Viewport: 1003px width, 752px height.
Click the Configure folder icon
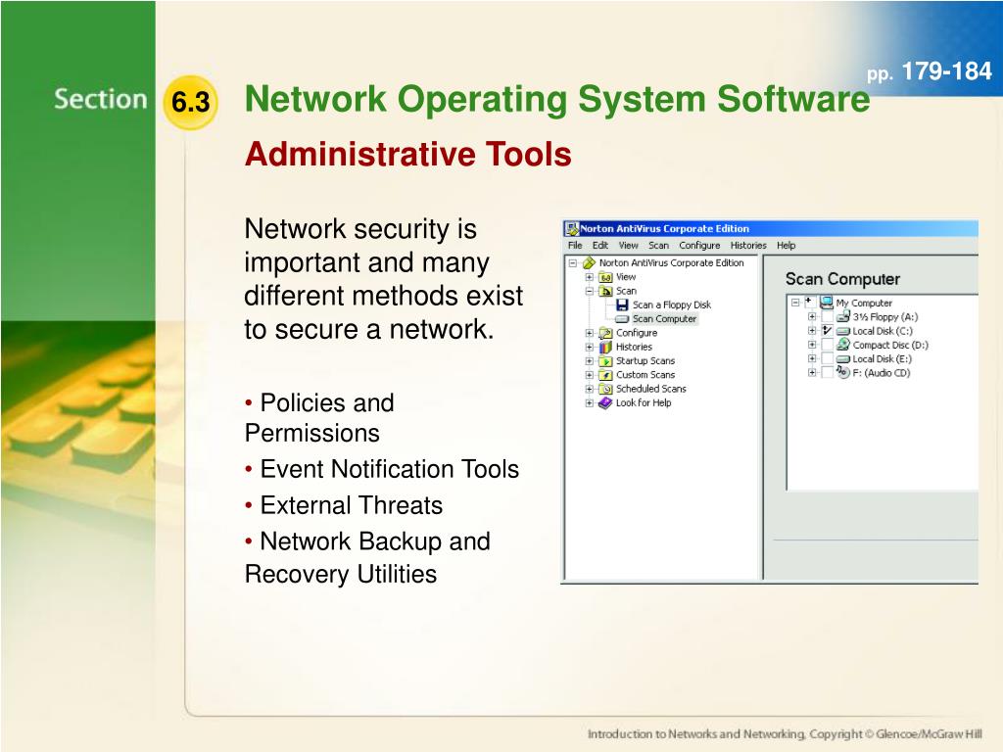pyautogui.click(x=605, y=333)
